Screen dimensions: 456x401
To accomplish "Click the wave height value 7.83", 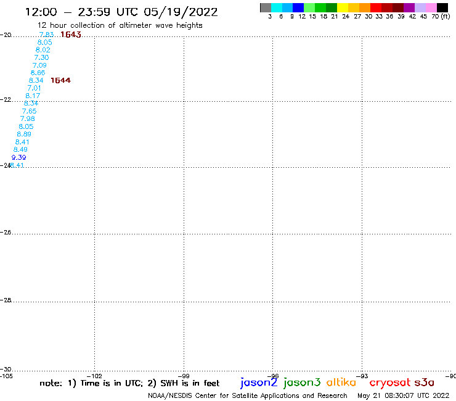I will click(47, 35).
